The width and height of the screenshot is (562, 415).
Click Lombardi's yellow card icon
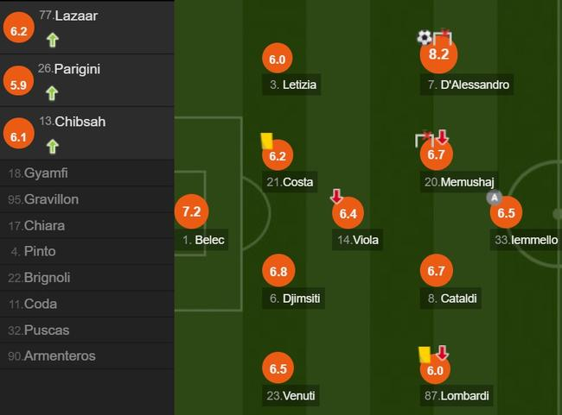425,353
